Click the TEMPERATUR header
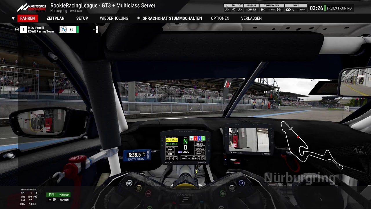This screenshot has height=209, width=371. tap(272, 6)
